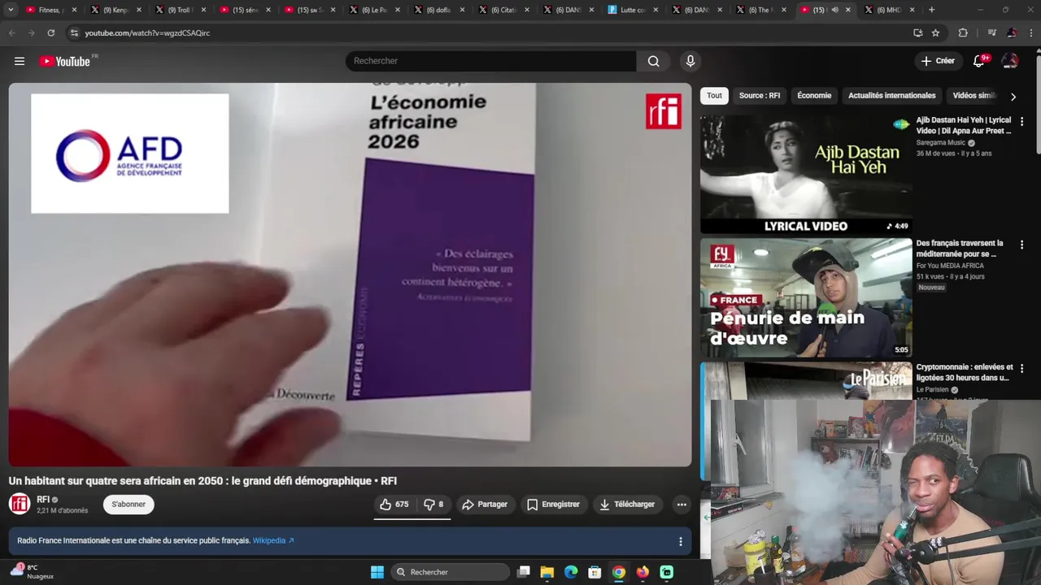
Task: Open Firefox from taskbar
Action: tap(642, 572)
